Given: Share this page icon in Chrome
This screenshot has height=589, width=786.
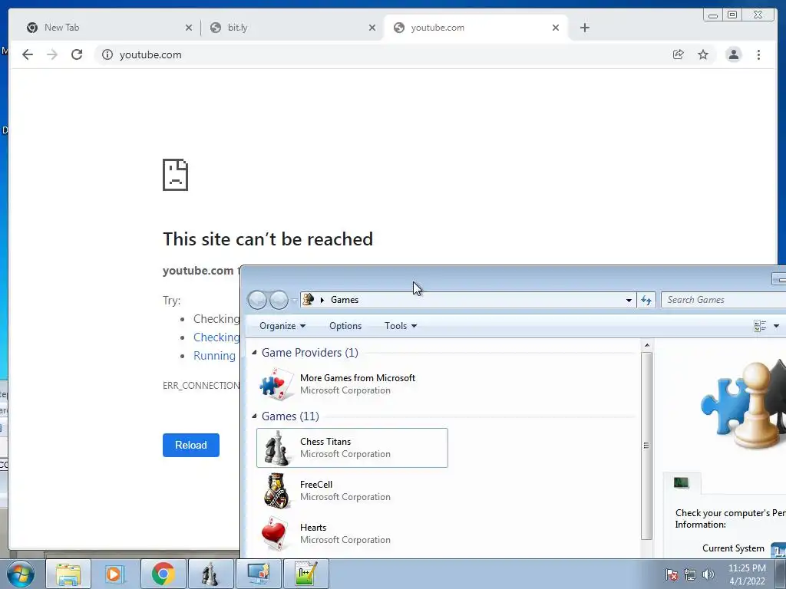Looking at the screenshot, I should point(679,54).
